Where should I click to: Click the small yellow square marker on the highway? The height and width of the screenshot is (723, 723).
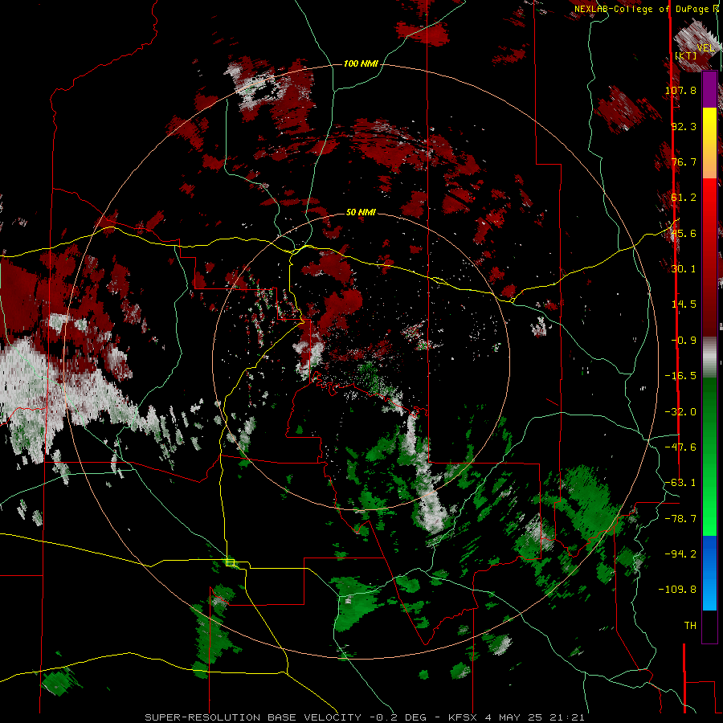231,562
